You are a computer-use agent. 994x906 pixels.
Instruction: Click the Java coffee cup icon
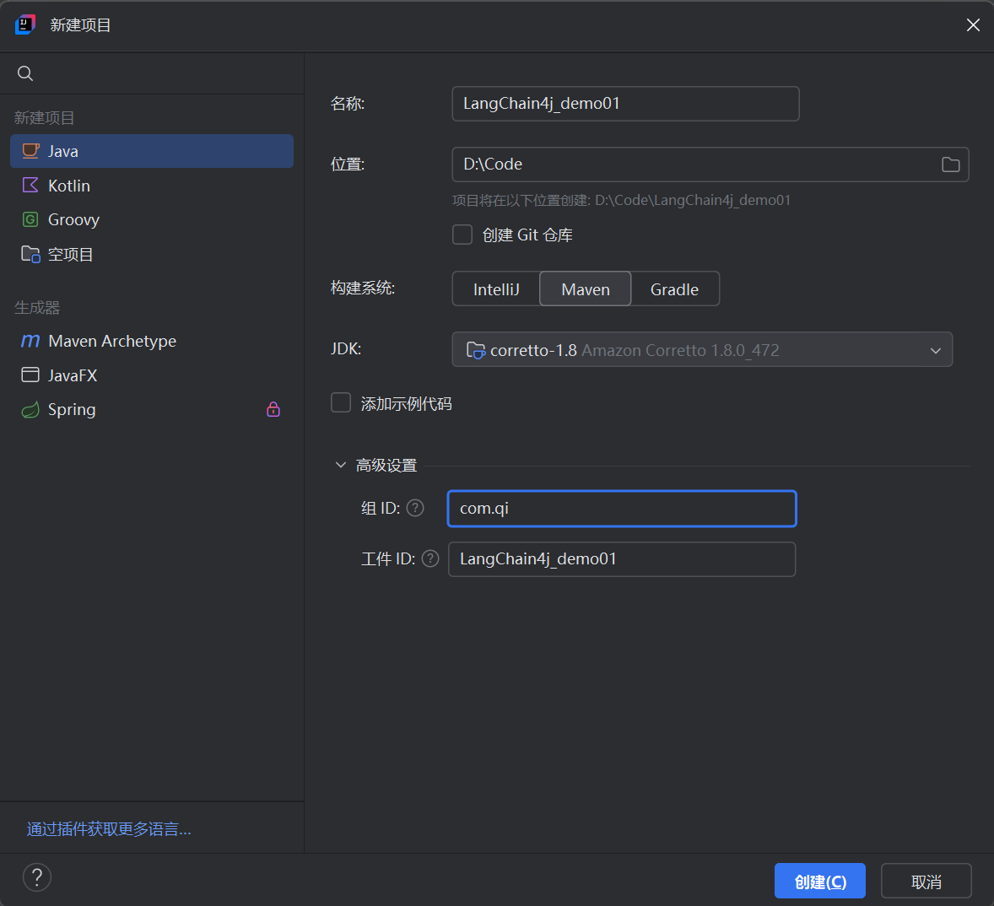tap(30, 151)
